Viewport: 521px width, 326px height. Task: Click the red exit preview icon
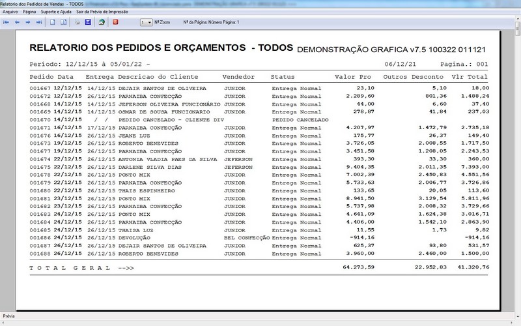click(115, 22)
